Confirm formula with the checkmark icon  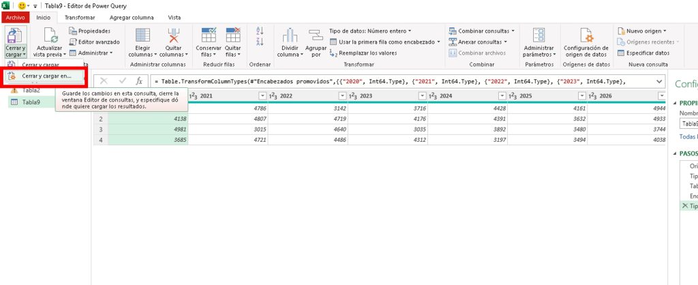[x=123, y=81]
